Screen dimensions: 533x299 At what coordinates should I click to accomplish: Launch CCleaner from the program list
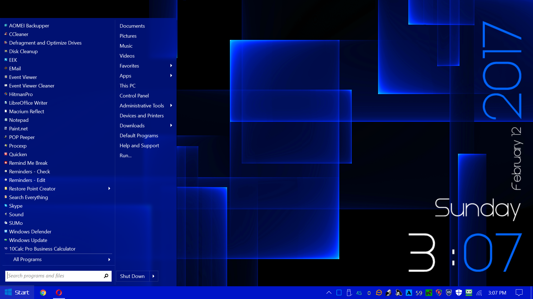click(19, 34)
